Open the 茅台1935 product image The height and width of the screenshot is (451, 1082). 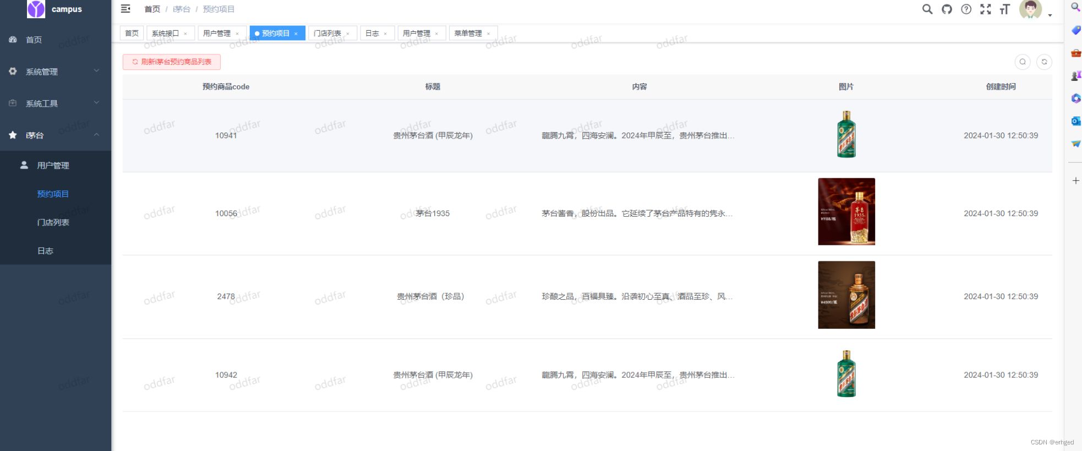click(846, 211)
